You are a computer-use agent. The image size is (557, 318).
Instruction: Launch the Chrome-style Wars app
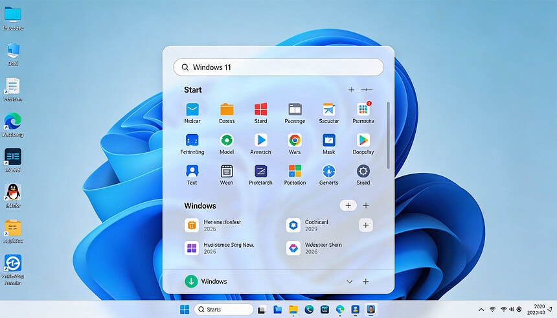point(295,141)
